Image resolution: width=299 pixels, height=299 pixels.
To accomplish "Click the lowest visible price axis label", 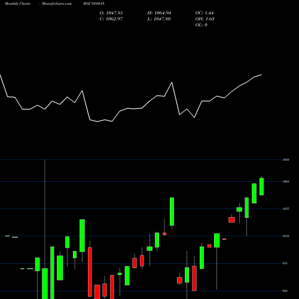I will [285, 291].
